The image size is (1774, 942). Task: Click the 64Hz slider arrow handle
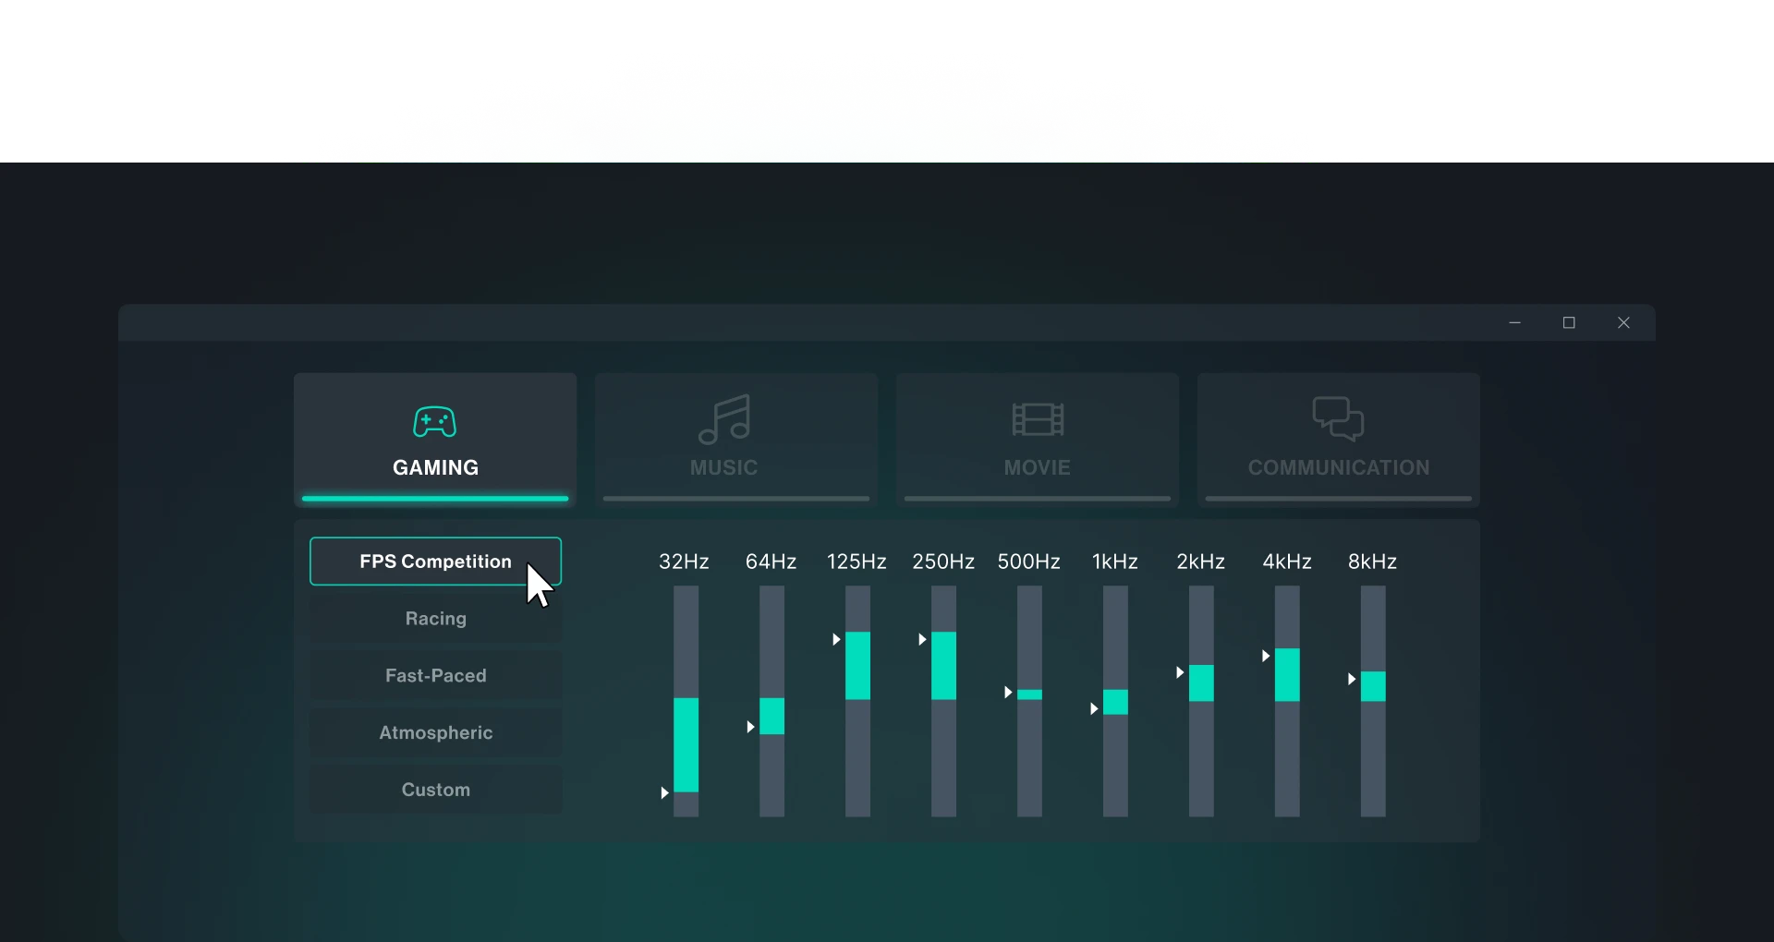(750, 728)
